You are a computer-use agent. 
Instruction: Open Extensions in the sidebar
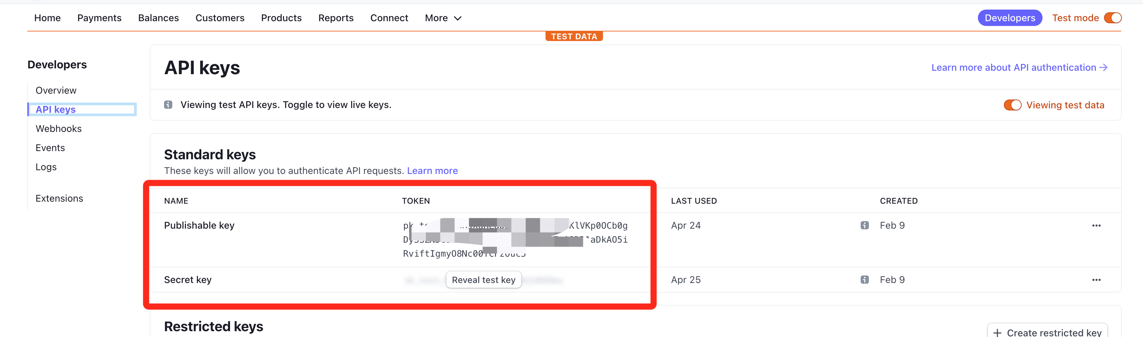pos(59,198)
